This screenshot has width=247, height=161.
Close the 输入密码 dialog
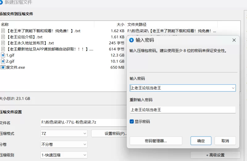click(234, 40)
